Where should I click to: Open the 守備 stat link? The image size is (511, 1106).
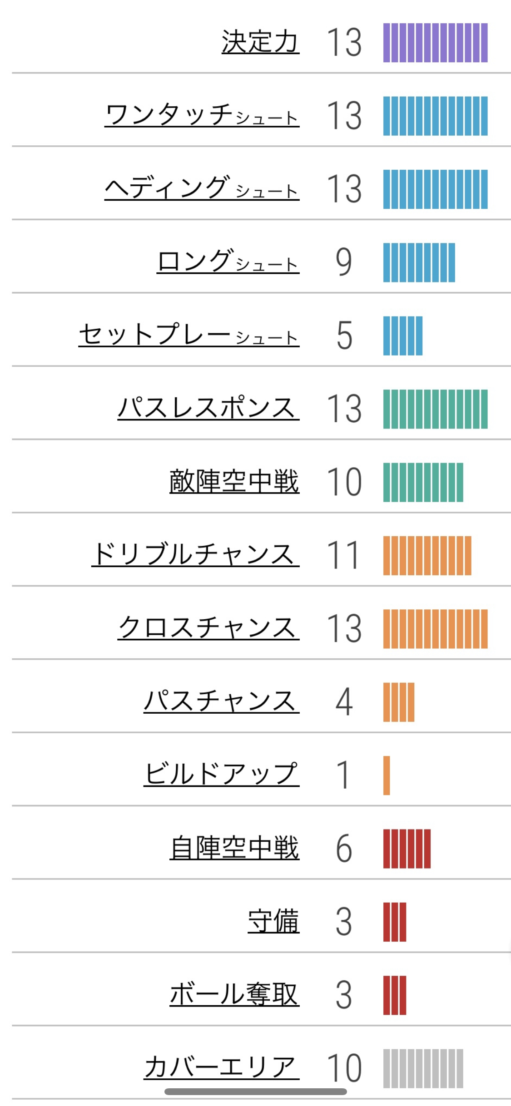tap(273, 922)
